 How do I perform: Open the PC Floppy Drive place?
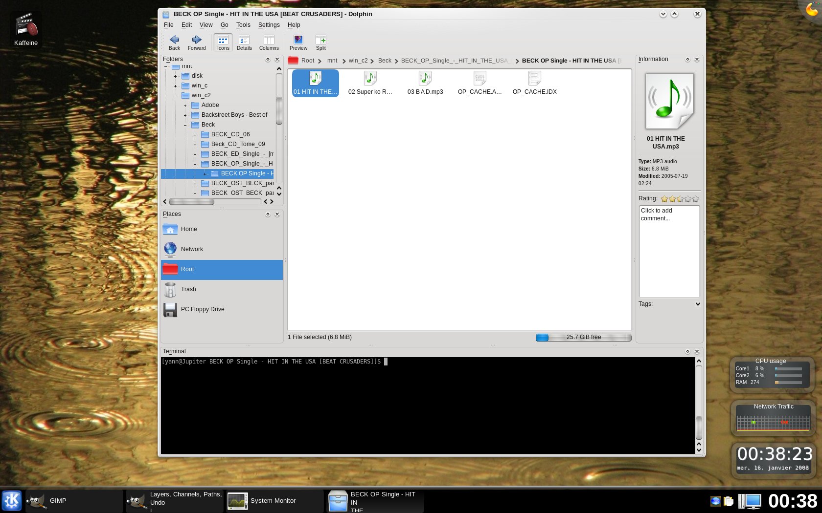coord(202,309)
